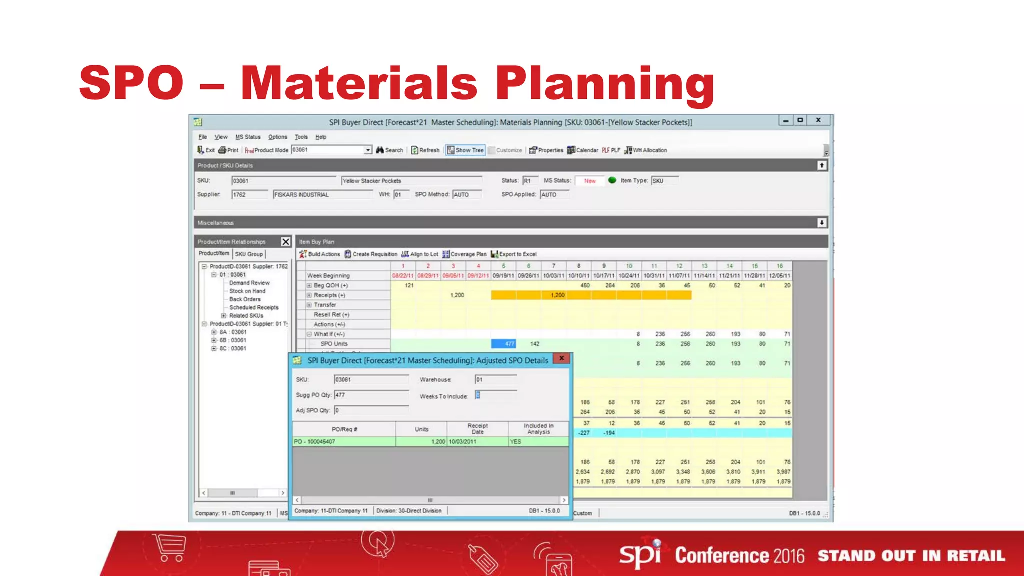
Task: Open the Options menu
Action: [277, 137]
